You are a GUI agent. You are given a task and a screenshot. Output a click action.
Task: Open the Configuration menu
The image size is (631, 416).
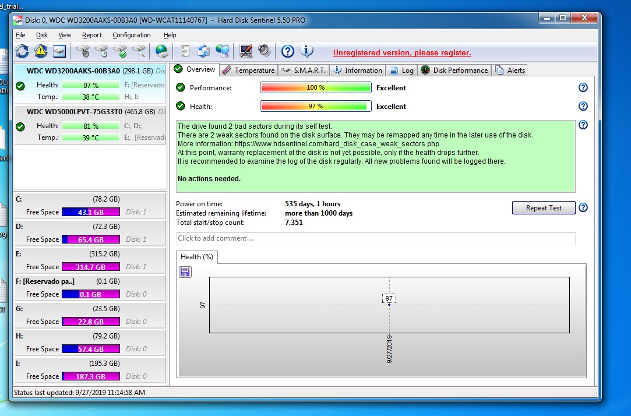point(131,35)
